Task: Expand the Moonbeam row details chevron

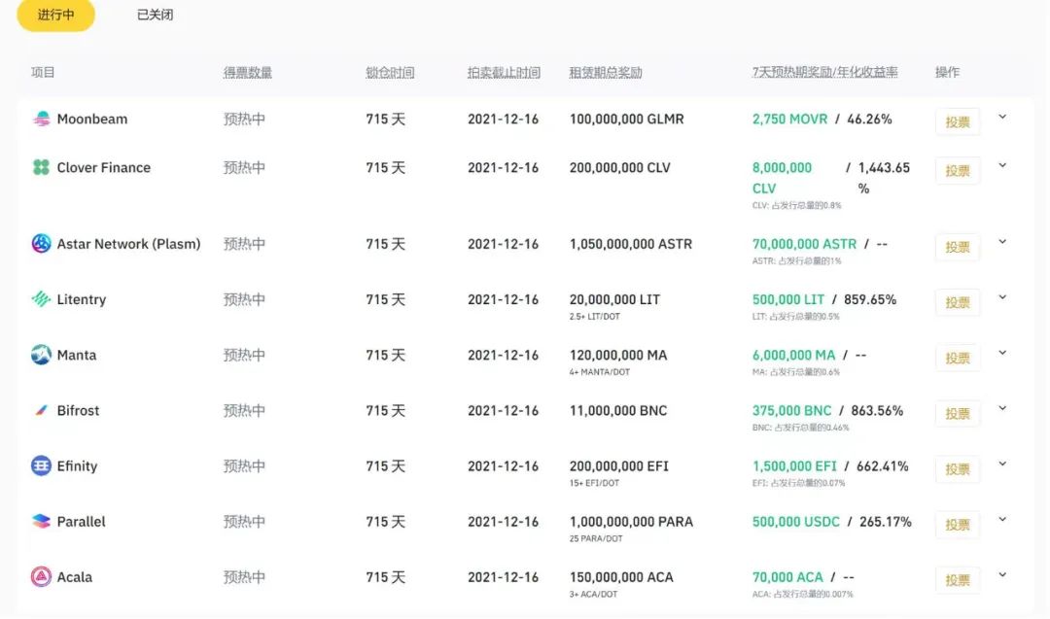Action: point(1002,118)
